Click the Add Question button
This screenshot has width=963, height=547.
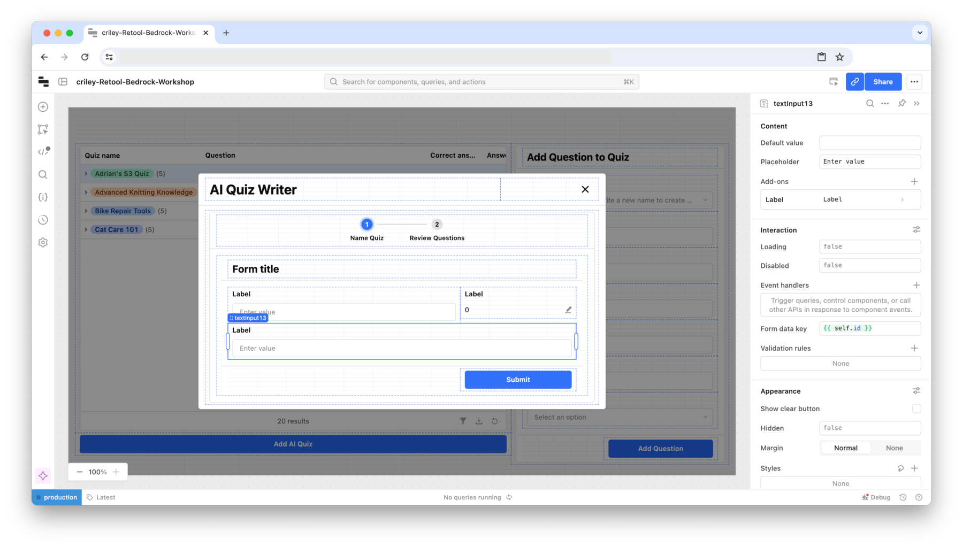(661, 449)
